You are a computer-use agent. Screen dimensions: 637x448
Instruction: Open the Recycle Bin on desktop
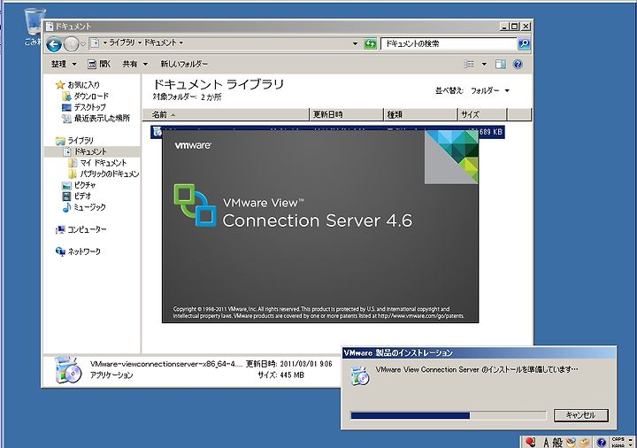(x=34, y=25)
